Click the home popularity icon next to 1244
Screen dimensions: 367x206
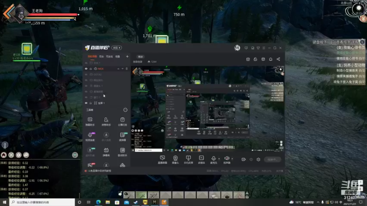(x=149, y=62)
